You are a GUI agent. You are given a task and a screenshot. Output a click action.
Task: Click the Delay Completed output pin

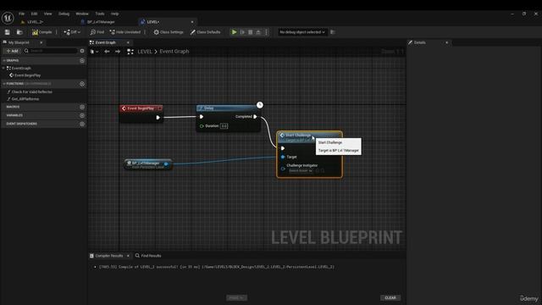click(x=255, y=117)
